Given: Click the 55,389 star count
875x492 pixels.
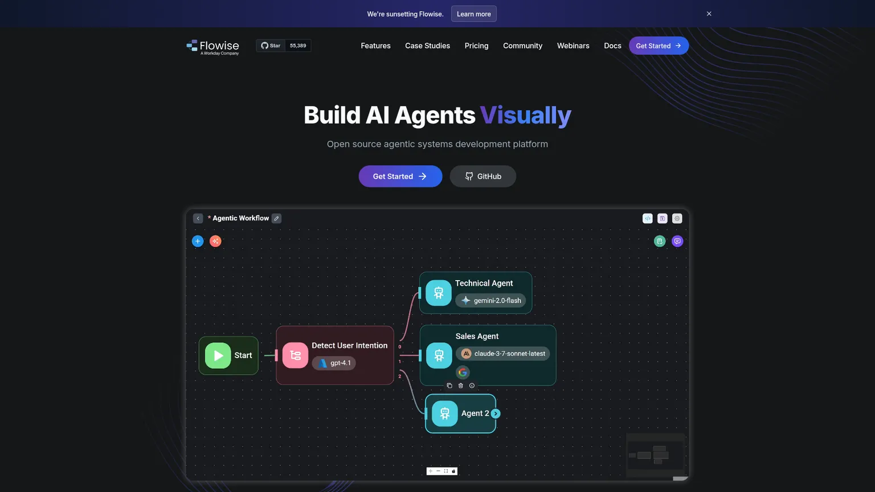Looking at the screenshot, I should click(x=298, y=46).
